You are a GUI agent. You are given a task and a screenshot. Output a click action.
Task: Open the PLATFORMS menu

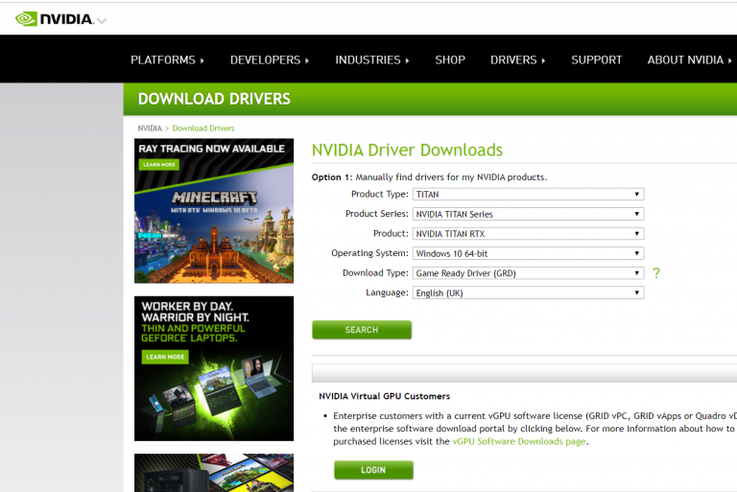click(x=167, y=59)
